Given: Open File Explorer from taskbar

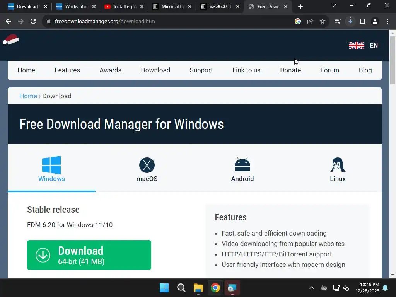Looking at the screenshot, I should (198, 288).
